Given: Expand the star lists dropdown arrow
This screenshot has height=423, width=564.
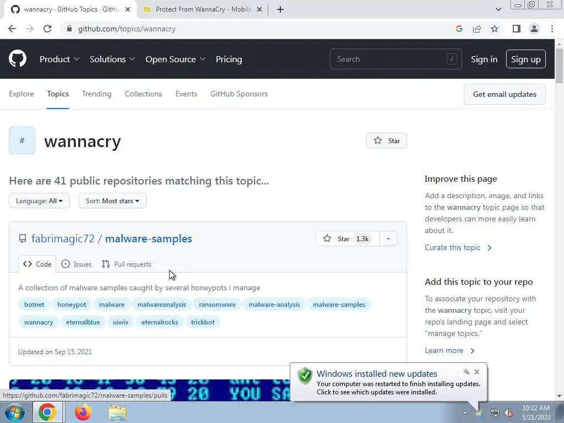Looking at the screenshot, I should pyautogui.click(x=388, y=238).
